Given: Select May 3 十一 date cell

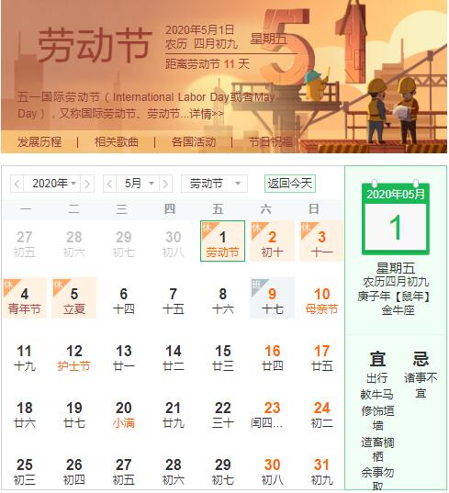Looking at the screenshot, I should tap(321, 241).
